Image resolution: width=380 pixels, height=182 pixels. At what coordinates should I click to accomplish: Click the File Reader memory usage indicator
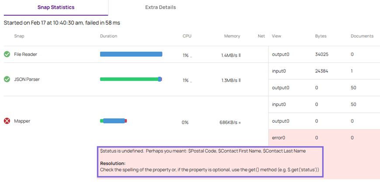[231, 55]
